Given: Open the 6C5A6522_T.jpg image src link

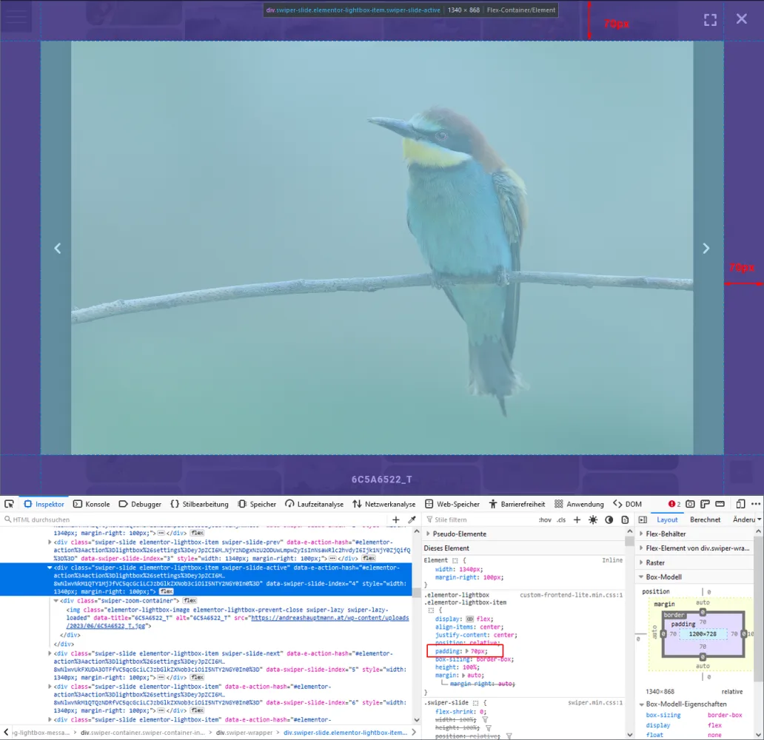Looking at the screenshot, I should (238, 622).
